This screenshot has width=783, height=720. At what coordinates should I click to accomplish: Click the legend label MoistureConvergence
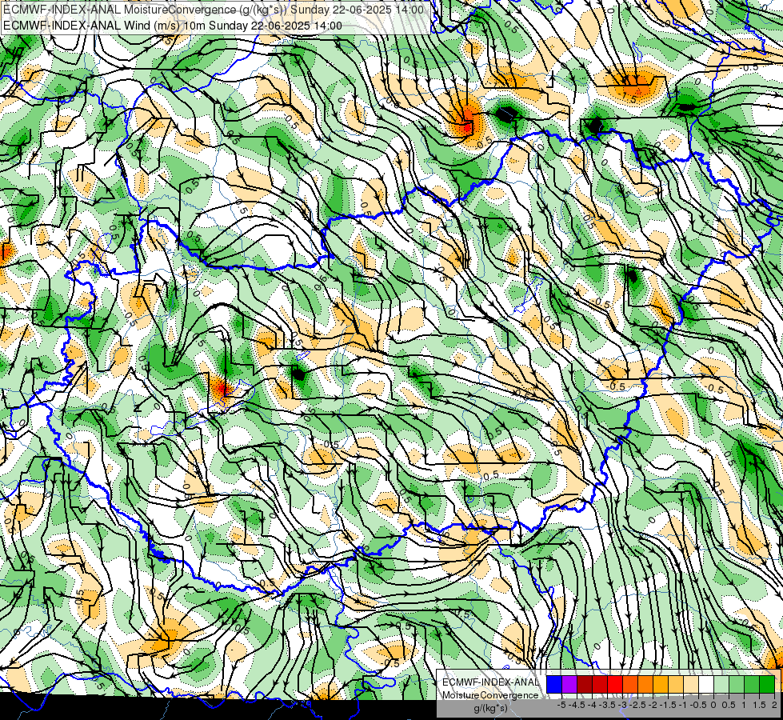coord(490,695)
